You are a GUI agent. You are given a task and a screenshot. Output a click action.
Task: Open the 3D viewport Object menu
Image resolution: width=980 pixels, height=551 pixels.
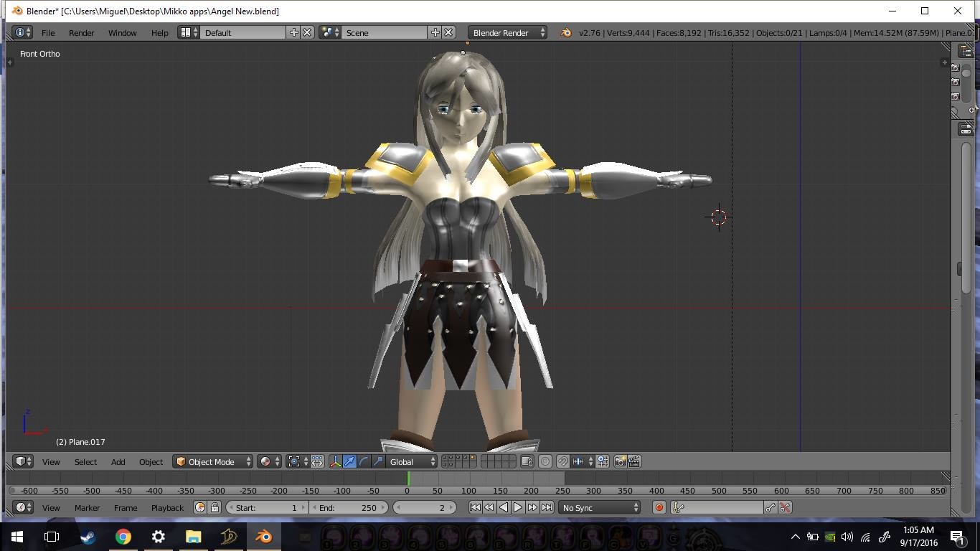click(151, 462)
